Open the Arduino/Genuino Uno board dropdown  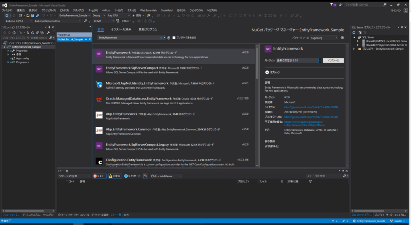(57, 21)
